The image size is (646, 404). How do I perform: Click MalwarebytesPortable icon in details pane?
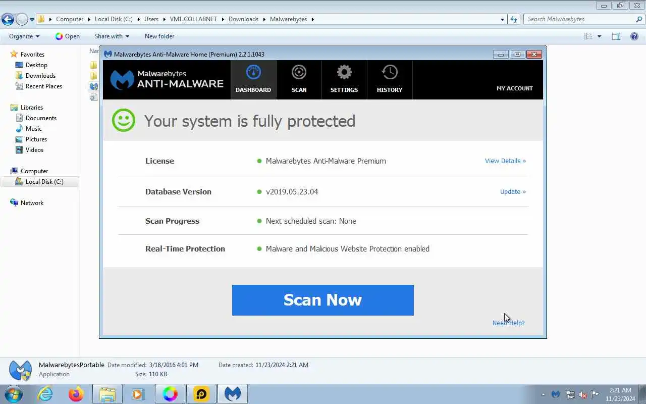click(x=20, y=371)
